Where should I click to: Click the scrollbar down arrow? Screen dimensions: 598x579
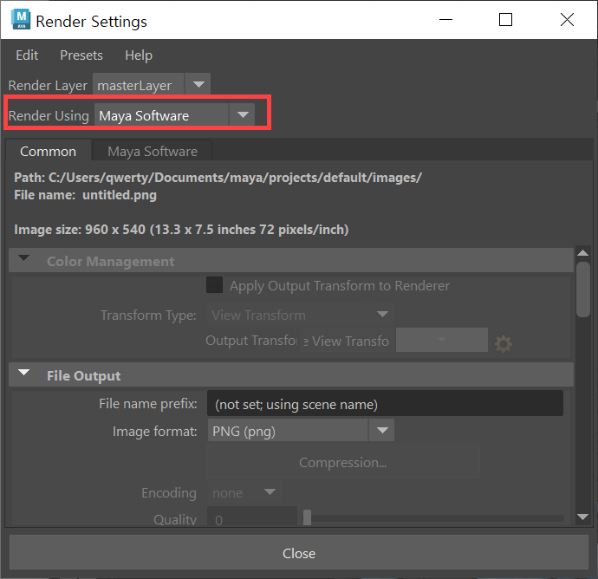point(582,517)
